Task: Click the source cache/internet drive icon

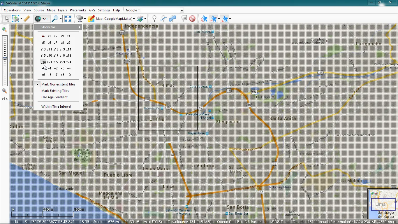Action: (x=80, y=19)
